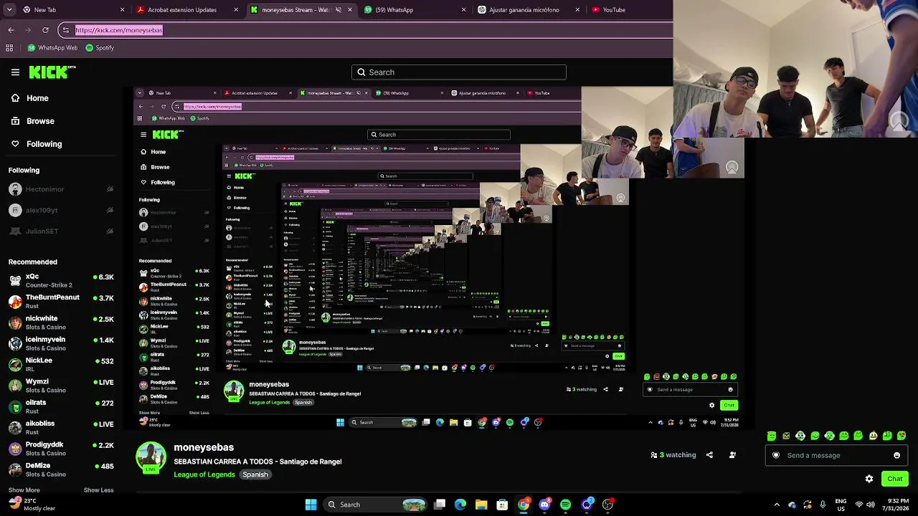Open TheBurntPeanut's channel in Recommended
918x516 pixels.
pos(61,302)
